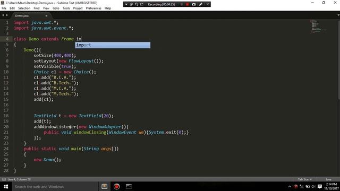
Task: Open the Goto menu
Action: (56, 8)
